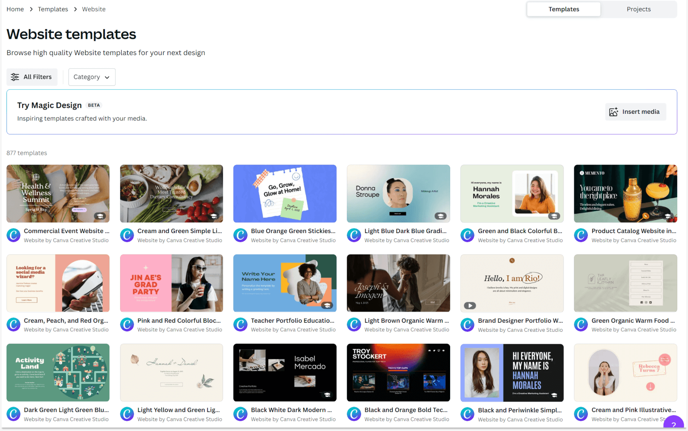Open the Jin Ae's Grad Party template
This screenshot has height=431, width=688.
[x=171, y=283]
